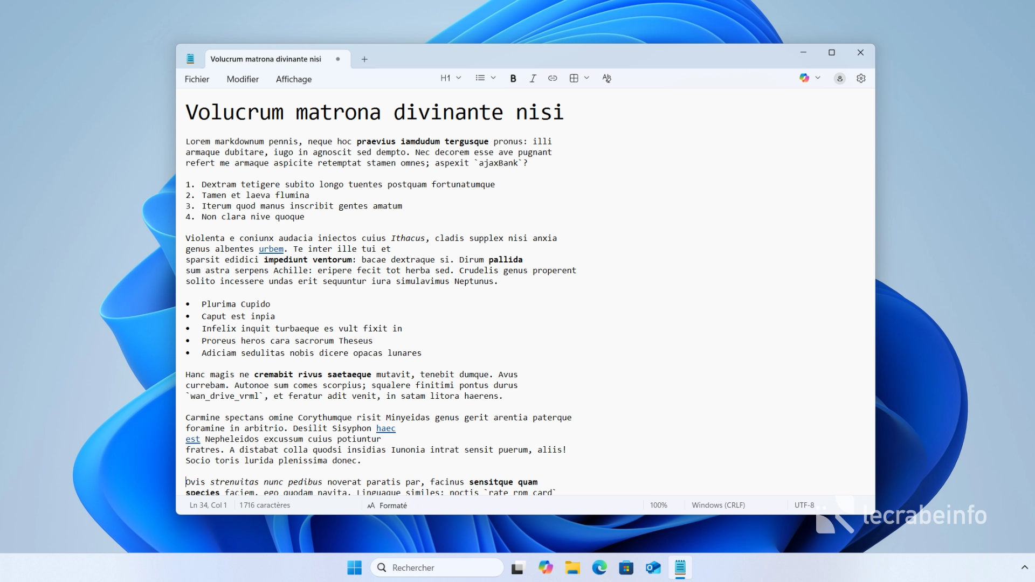Click the Rechercher taskbar search field
The width and height of the screenshot is (1035, 582).
pyautogui.click(x=437, y=567)
